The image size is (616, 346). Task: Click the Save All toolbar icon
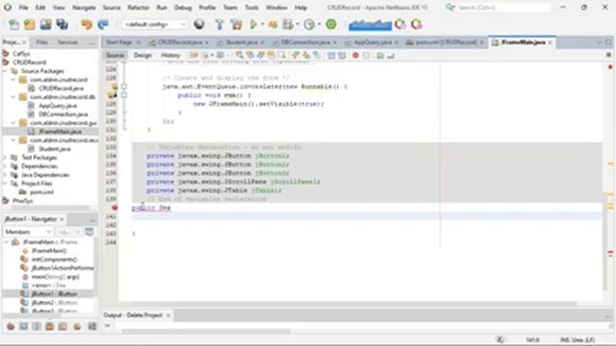coord(62,25)
